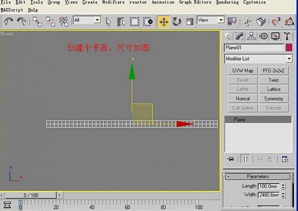The width and height of the screenshot is (298, 211).
Task: Click Remove Modifier trash icon
Action: pyautogui.click(x=270, y=159)
